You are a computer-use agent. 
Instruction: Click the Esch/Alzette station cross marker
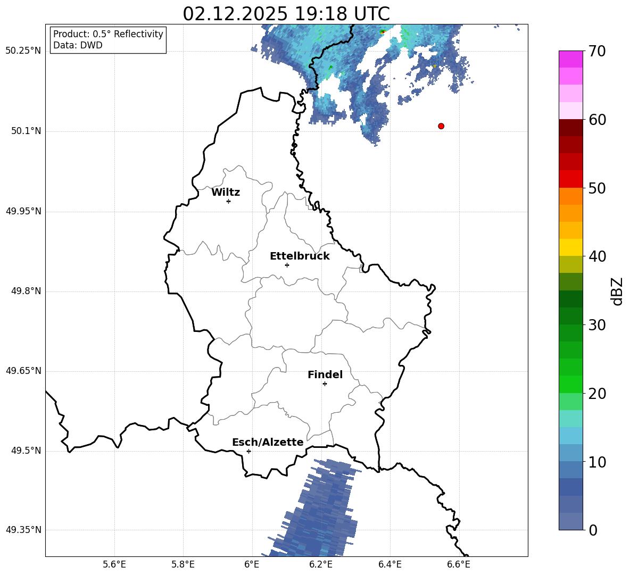click(x=248, y=451)
